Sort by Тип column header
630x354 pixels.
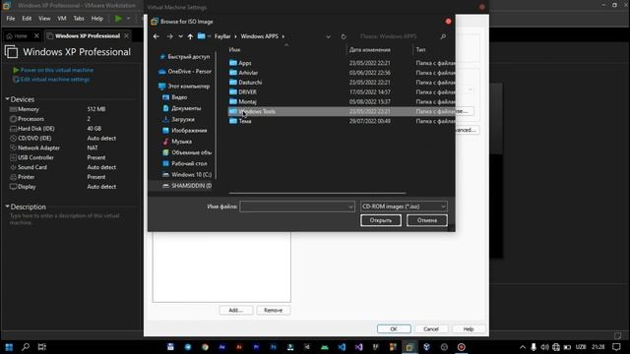[420, 50]
